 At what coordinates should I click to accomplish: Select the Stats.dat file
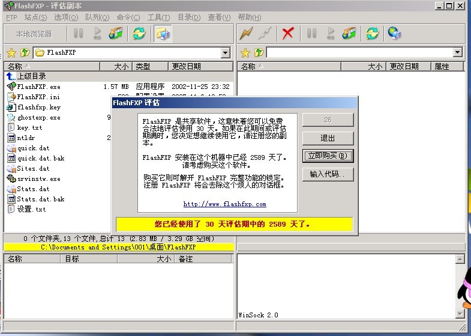point(33,189)
